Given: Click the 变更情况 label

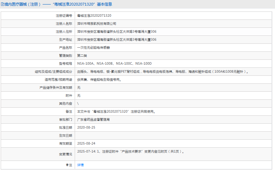Looking at the screenshot, I should click(65, 154).
